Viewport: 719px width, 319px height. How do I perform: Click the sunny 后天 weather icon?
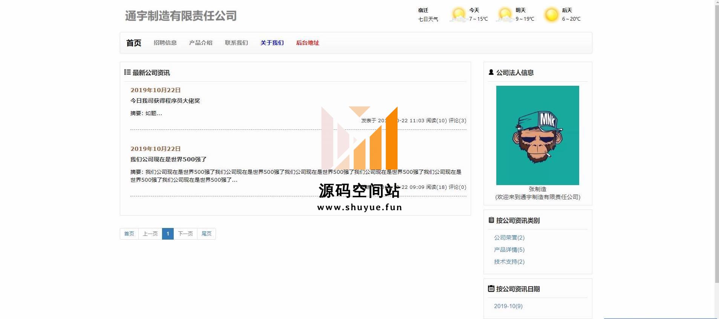(551, 15)
